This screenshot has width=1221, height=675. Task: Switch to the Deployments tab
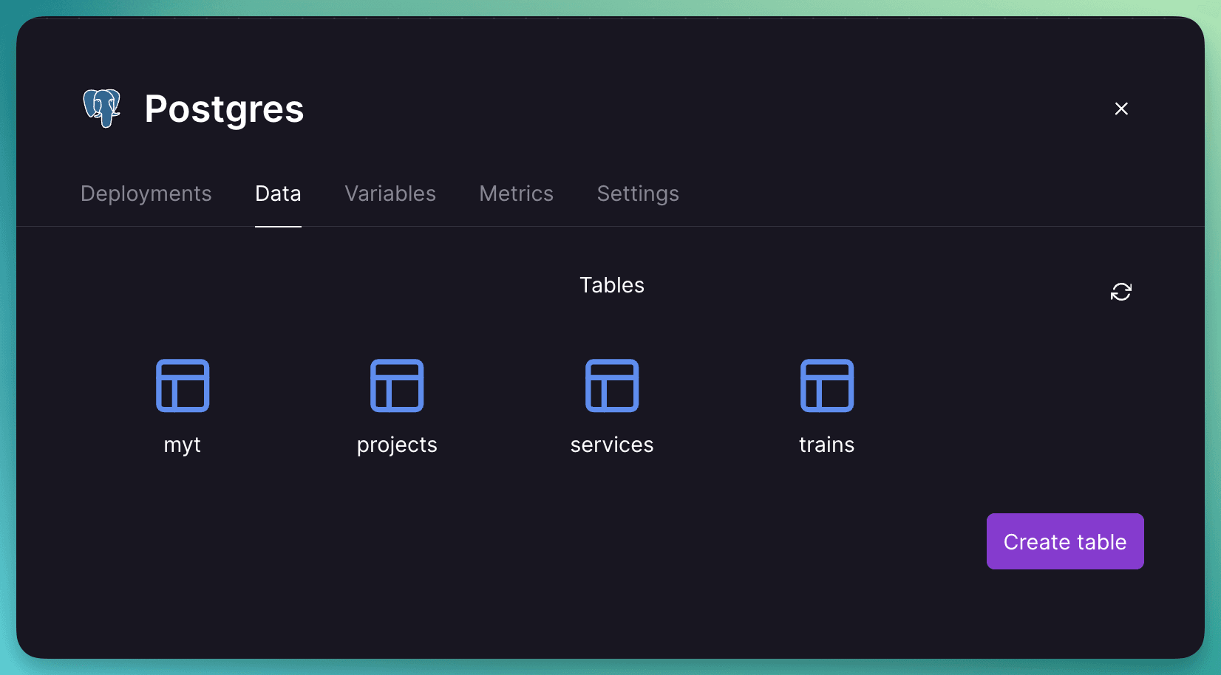click(146, 193)
